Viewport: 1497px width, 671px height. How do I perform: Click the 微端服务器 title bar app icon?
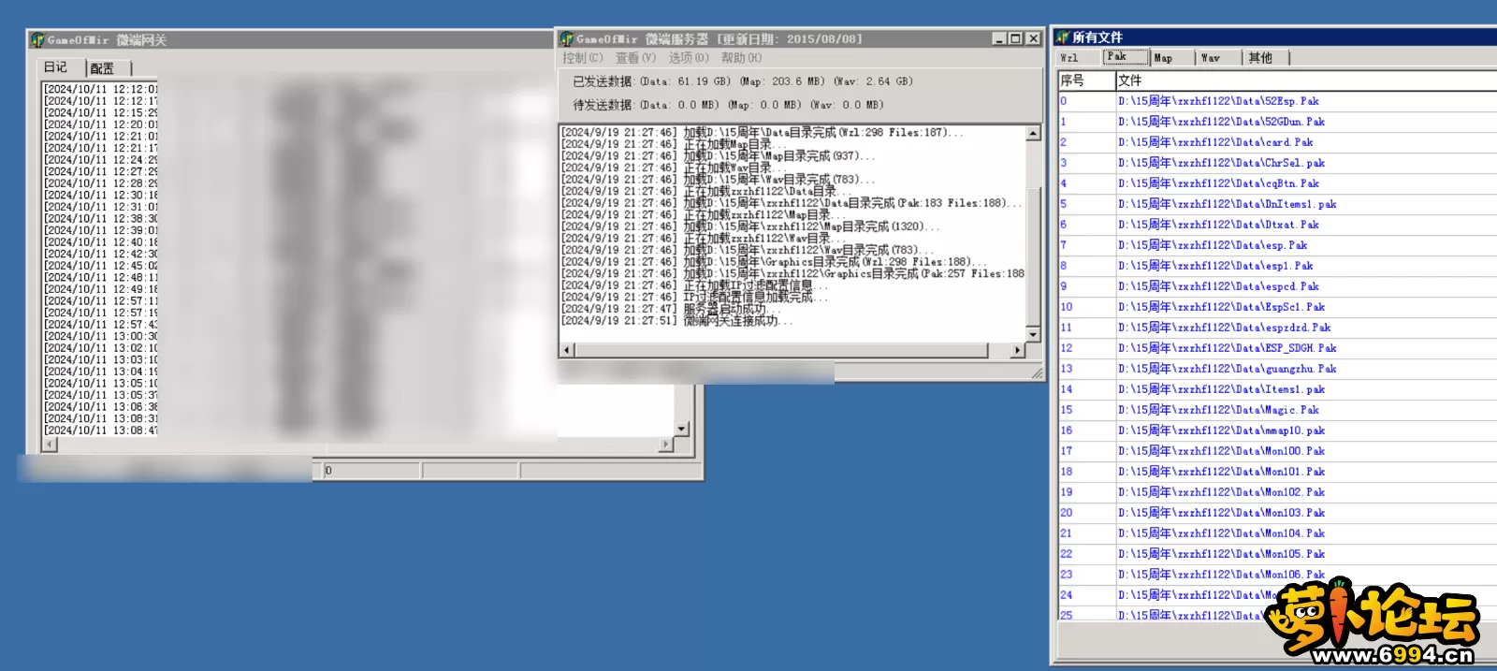pos(566,38)
